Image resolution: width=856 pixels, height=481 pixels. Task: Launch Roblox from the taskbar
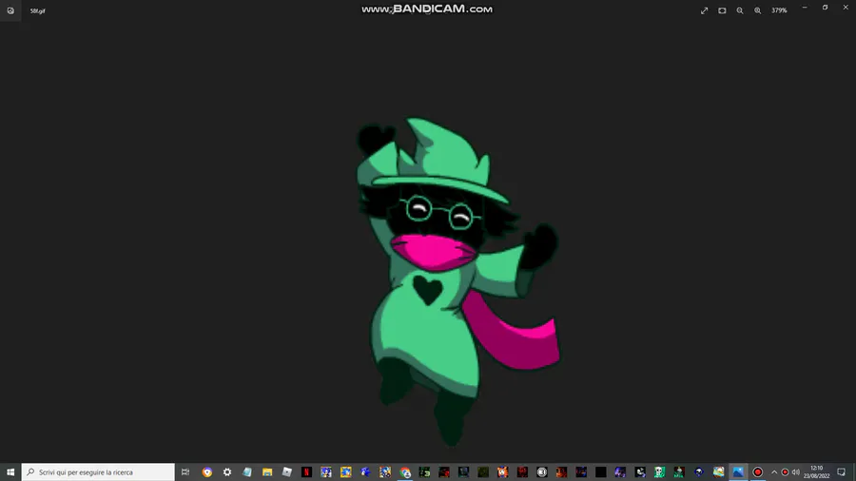(x=286, y=472)
